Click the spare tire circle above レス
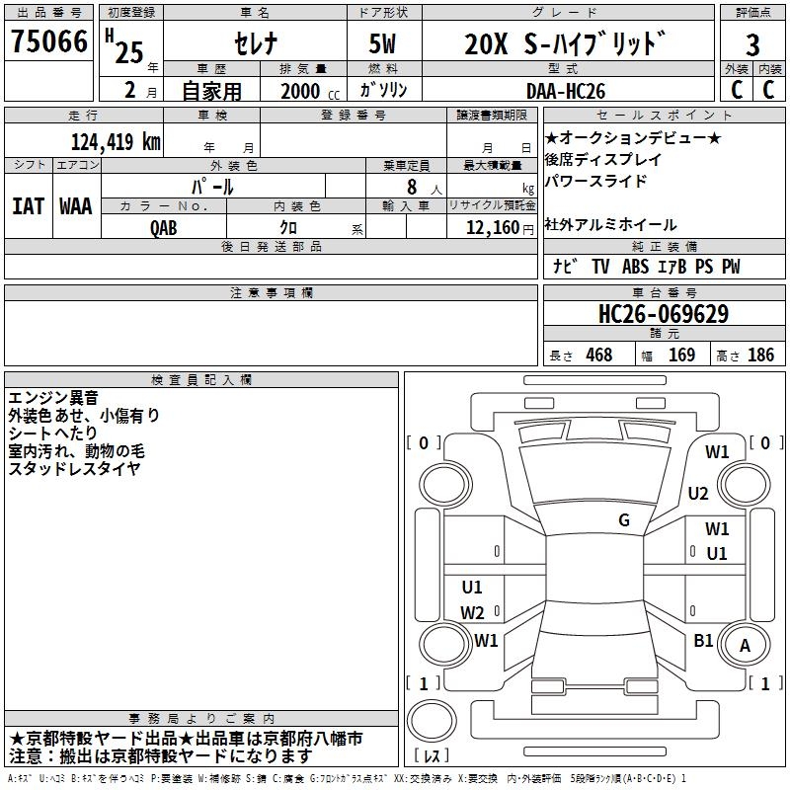 [432, 720]
